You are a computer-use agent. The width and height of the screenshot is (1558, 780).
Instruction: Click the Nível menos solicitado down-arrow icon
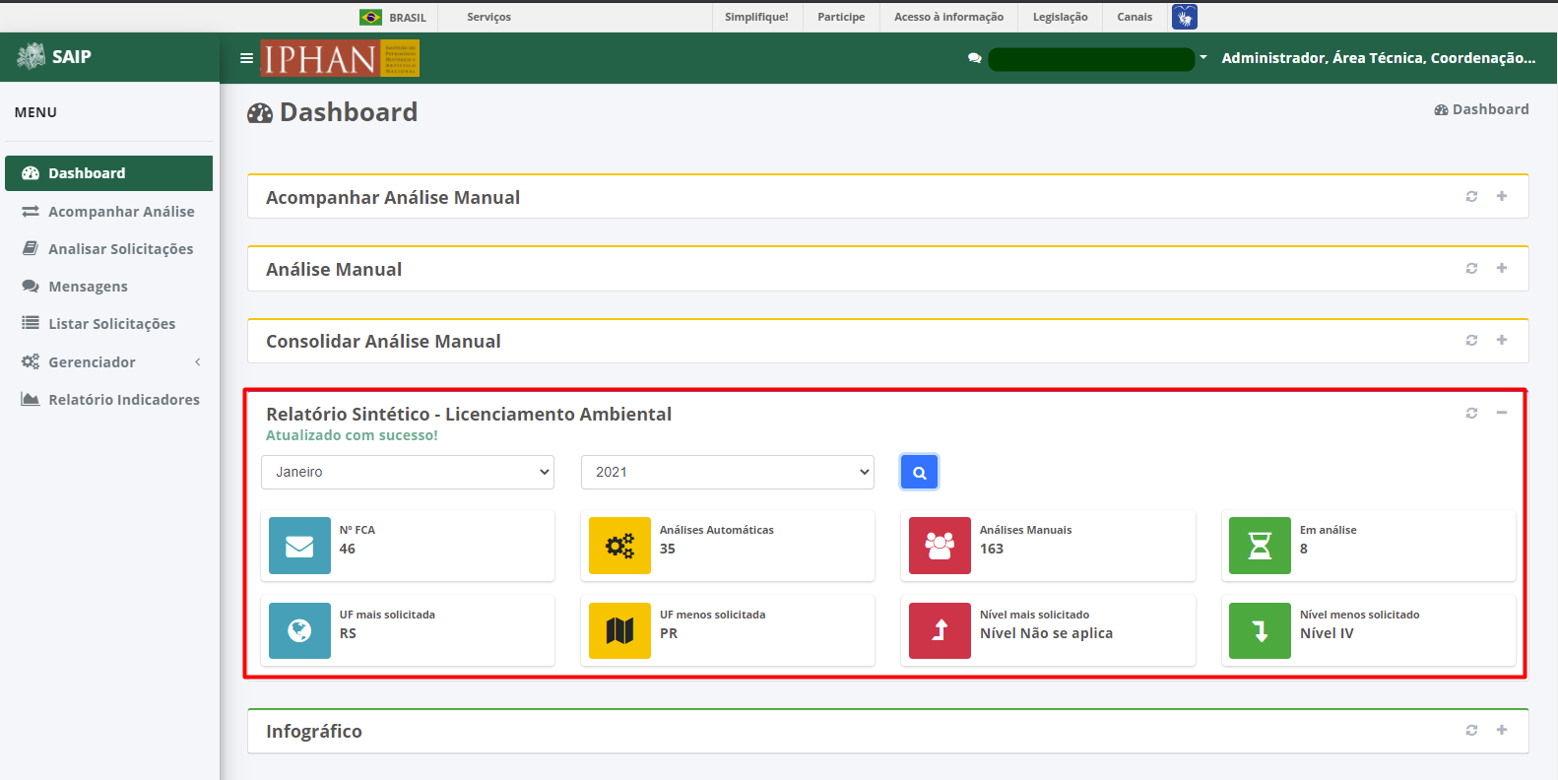coord(1260,630)
